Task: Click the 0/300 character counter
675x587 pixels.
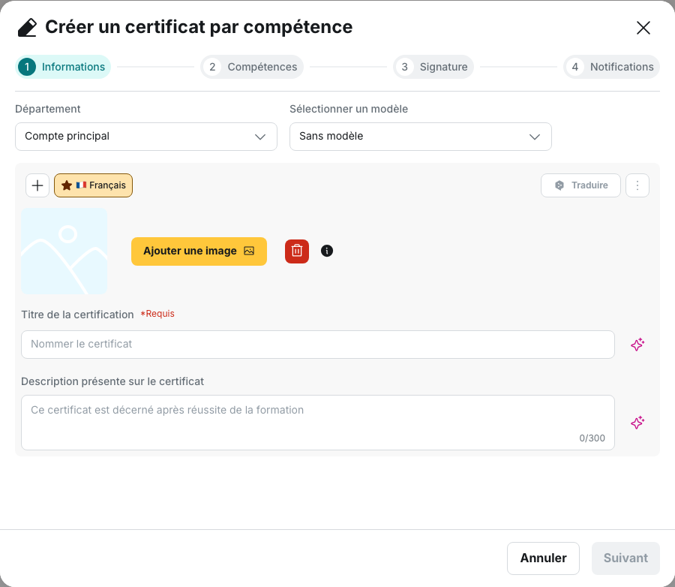Action: tap(592, 438)
